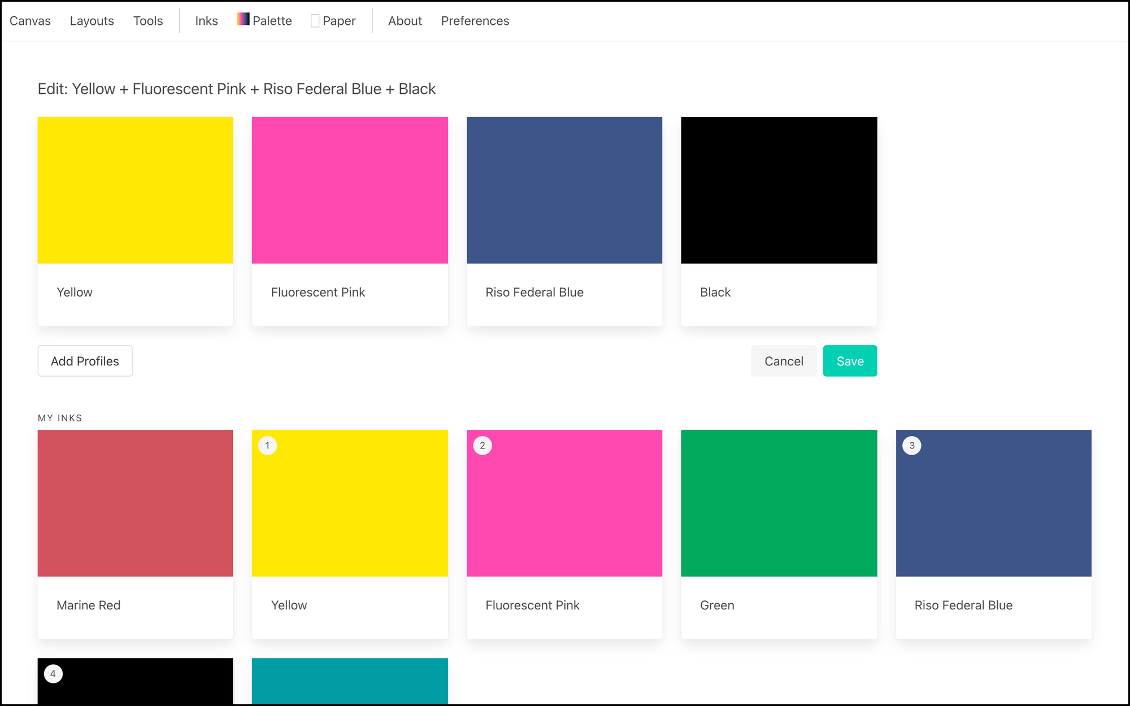This screenshot has height=706, width=1130.
Task: Open Preferences from the top bar
Action: click(x=475, y=21)
